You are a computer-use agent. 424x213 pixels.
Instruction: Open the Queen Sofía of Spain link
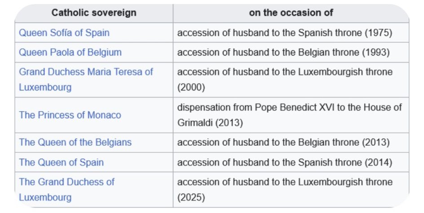click(x=64, y=33)
